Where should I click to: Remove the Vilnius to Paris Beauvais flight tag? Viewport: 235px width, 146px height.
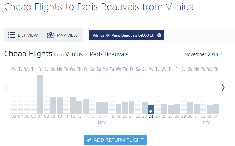[x=159, y=35]
